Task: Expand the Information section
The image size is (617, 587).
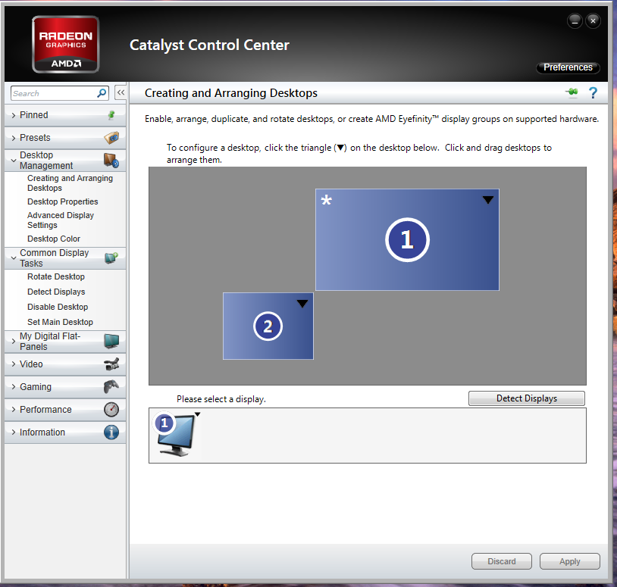Action: point(14,432)
